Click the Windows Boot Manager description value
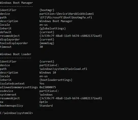The image size is (138, 120). pyautogui.click(x=56, y=21)
